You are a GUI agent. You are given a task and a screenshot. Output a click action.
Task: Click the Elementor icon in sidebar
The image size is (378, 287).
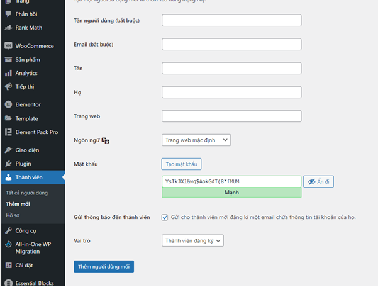coord(8,104)
